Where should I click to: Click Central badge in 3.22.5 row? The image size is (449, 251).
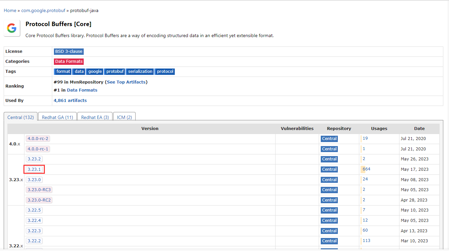(x=329, y=210)
